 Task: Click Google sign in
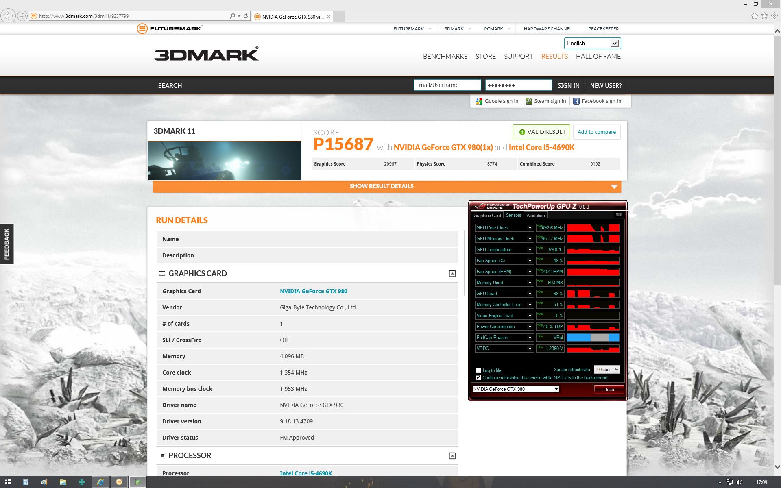click(x=497, y=101)
